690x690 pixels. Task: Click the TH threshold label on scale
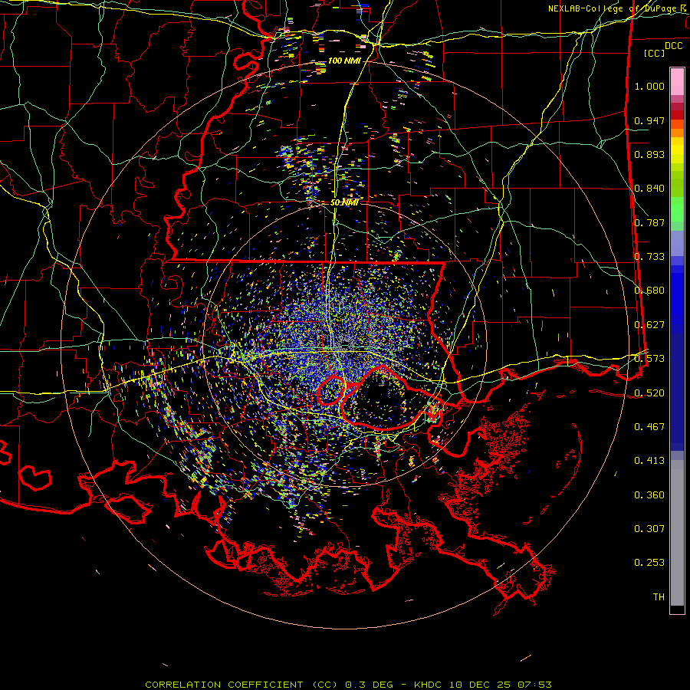(659, 597)
